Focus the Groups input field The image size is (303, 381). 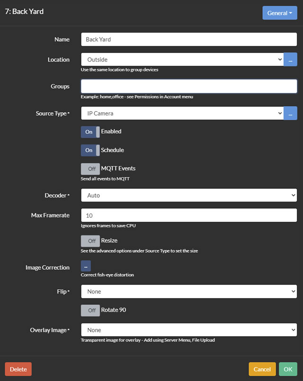point(189,86)
